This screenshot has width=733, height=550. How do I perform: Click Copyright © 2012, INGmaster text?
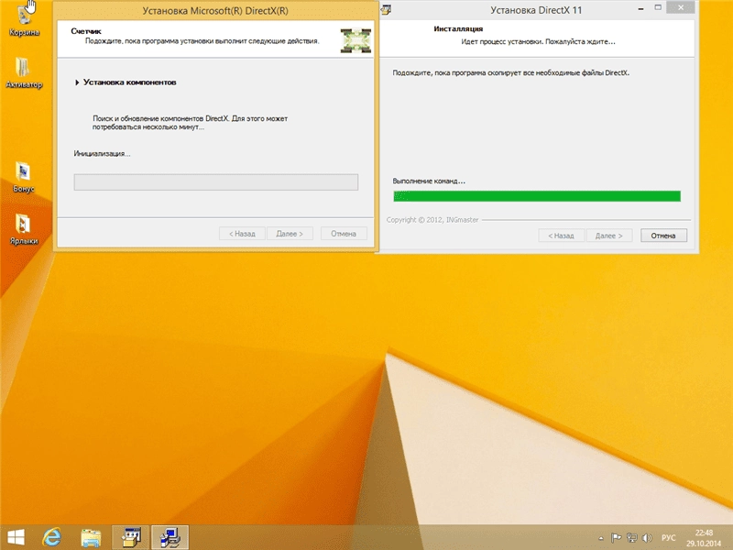(x=432, y=220)
